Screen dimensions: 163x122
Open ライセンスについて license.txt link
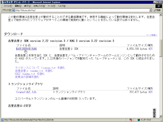point(40,68)
